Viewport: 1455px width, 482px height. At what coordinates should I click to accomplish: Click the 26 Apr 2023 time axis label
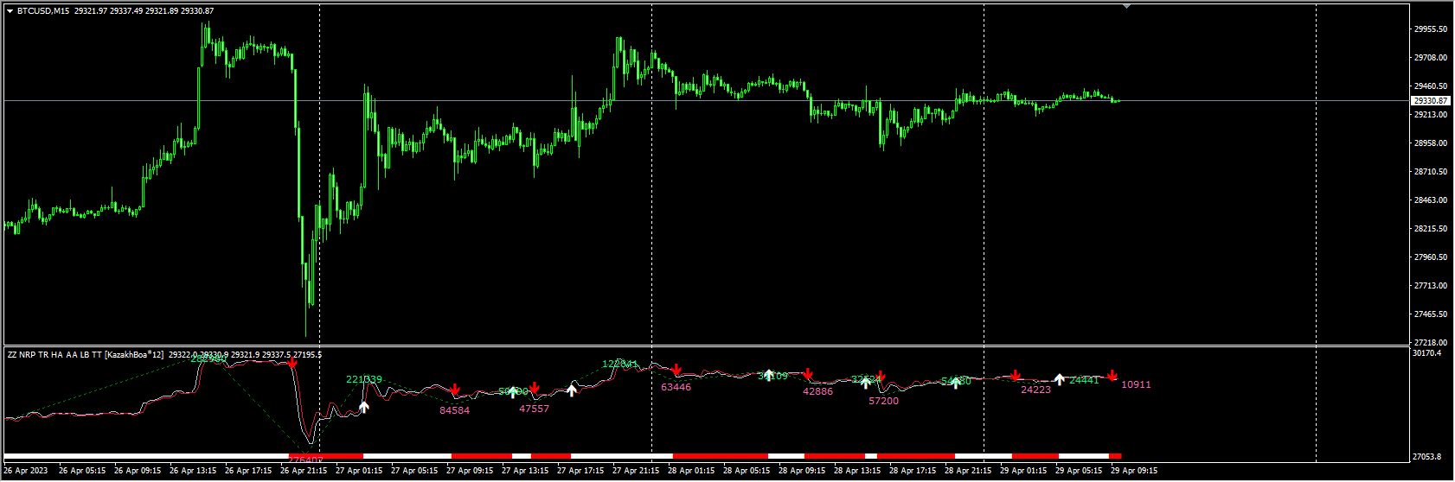[26, 471]
